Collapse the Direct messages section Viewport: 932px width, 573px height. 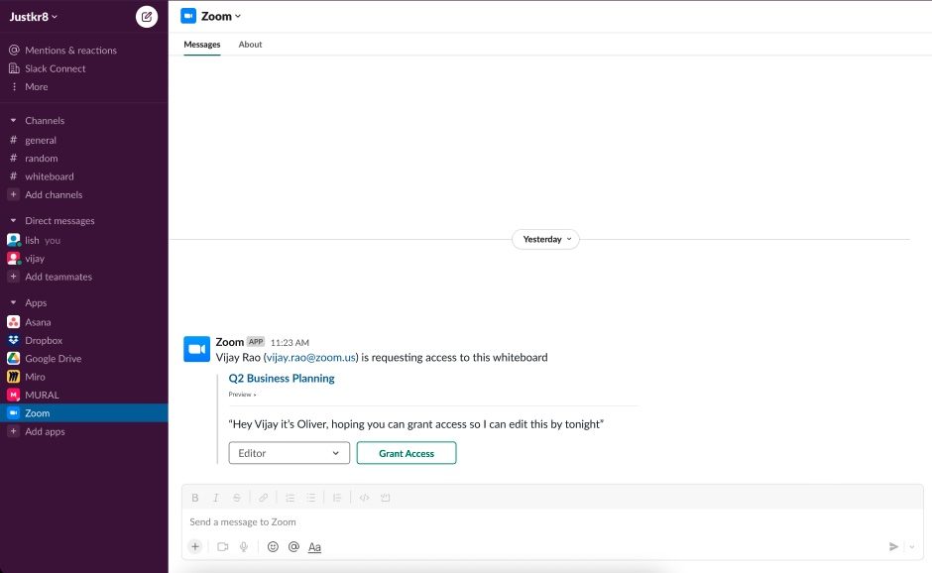pyautogui.click(x=13, y=220)
